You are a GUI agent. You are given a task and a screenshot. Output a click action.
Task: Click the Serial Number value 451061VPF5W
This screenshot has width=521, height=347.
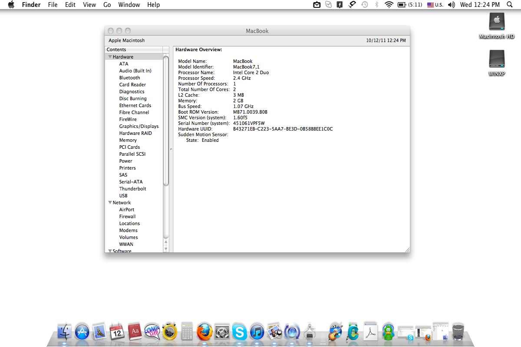click(249, 123)
